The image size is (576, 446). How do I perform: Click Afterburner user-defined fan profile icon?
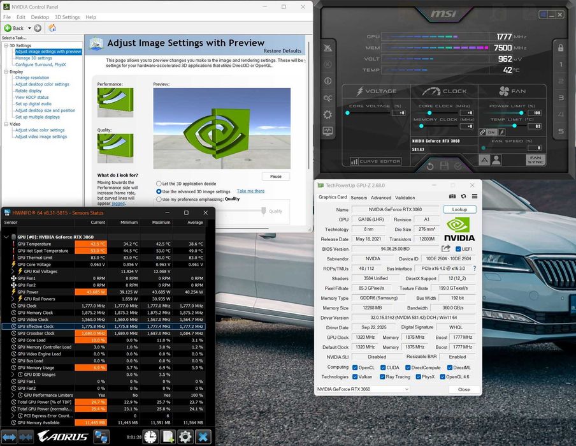[496, 160]
